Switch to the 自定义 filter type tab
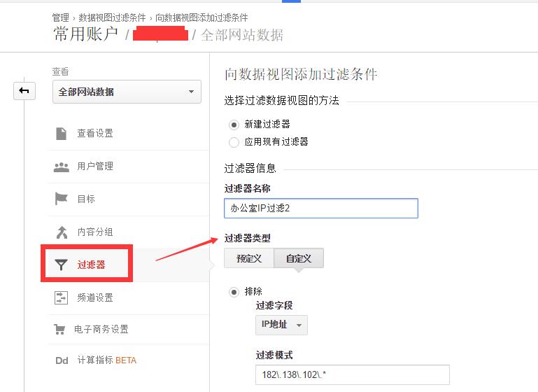This screenshot has height=392, width=538. click(299, 258)
